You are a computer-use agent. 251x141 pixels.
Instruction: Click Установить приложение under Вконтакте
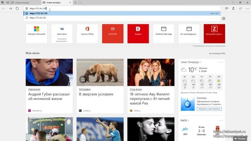pyautogui.click(x=62, y=40)
